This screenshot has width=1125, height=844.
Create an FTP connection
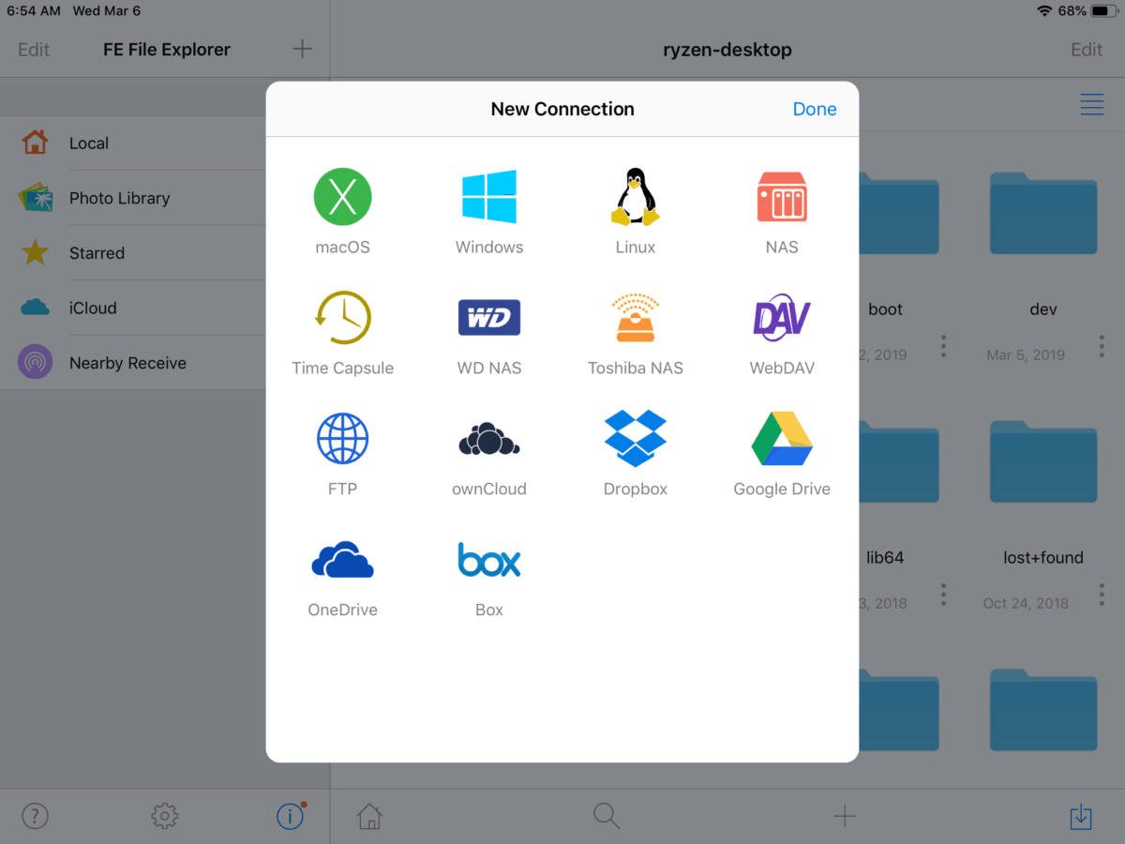342,454
